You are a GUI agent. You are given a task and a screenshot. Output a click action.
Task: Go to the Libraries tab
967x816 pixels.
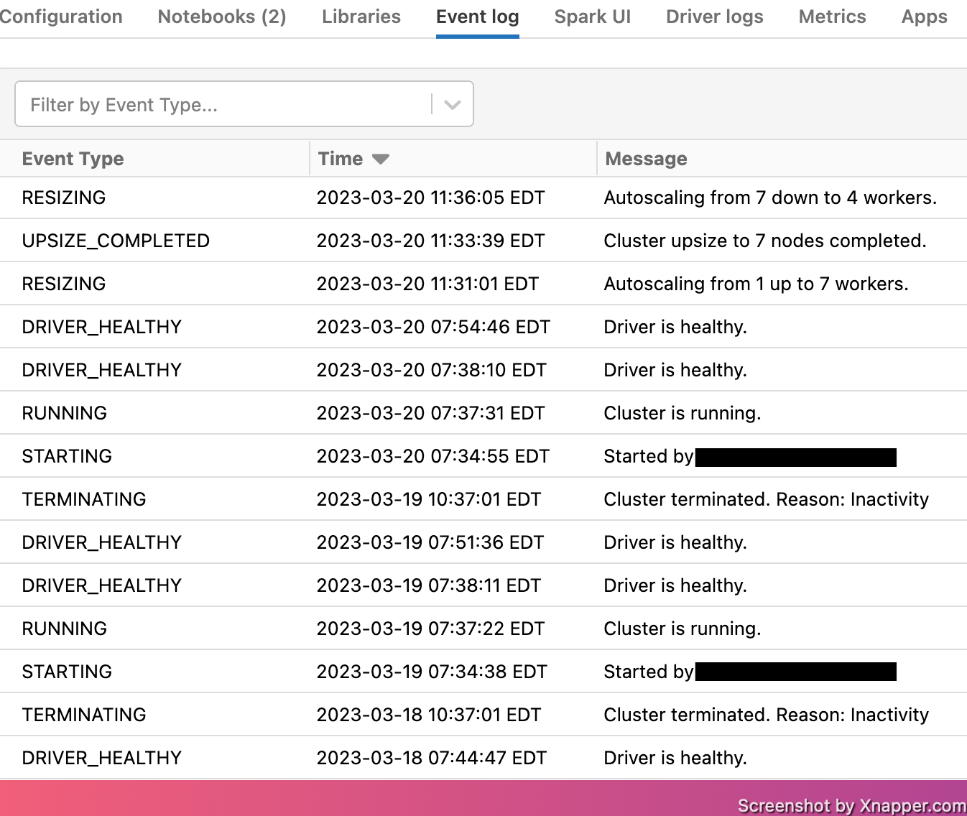click(x=361, y=17)
